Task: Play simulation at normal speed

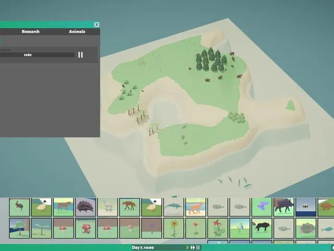Action: (187, 247)
